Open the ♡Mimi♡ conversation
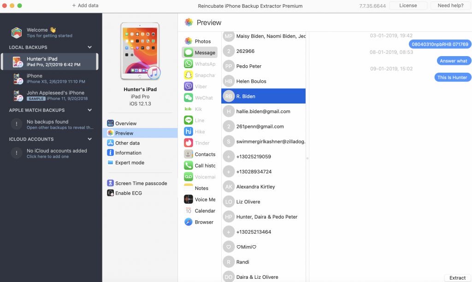472x282 pixels. pos(263,247)
